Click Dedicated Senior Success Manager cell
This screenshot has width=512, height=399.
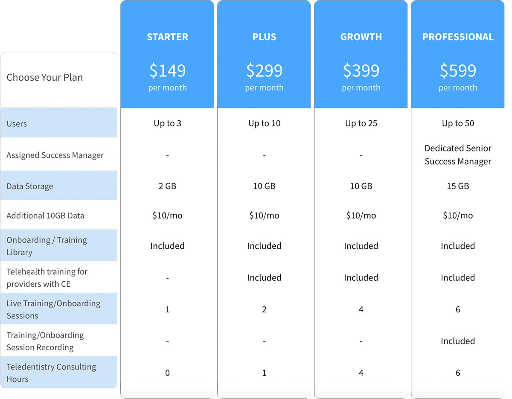tap(458, 155)
